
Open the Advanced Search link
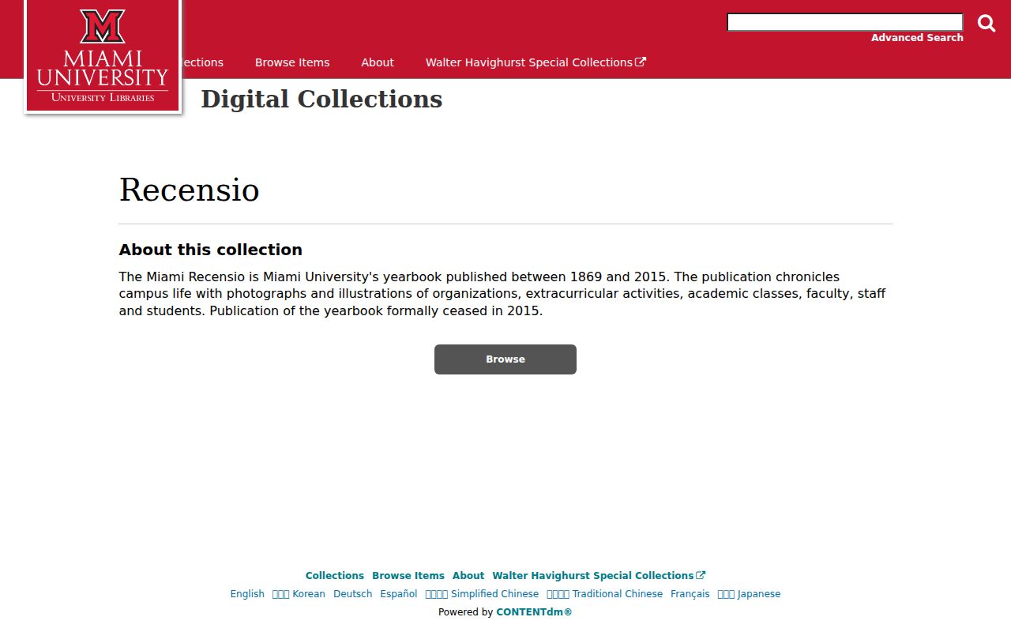point(917,38)
